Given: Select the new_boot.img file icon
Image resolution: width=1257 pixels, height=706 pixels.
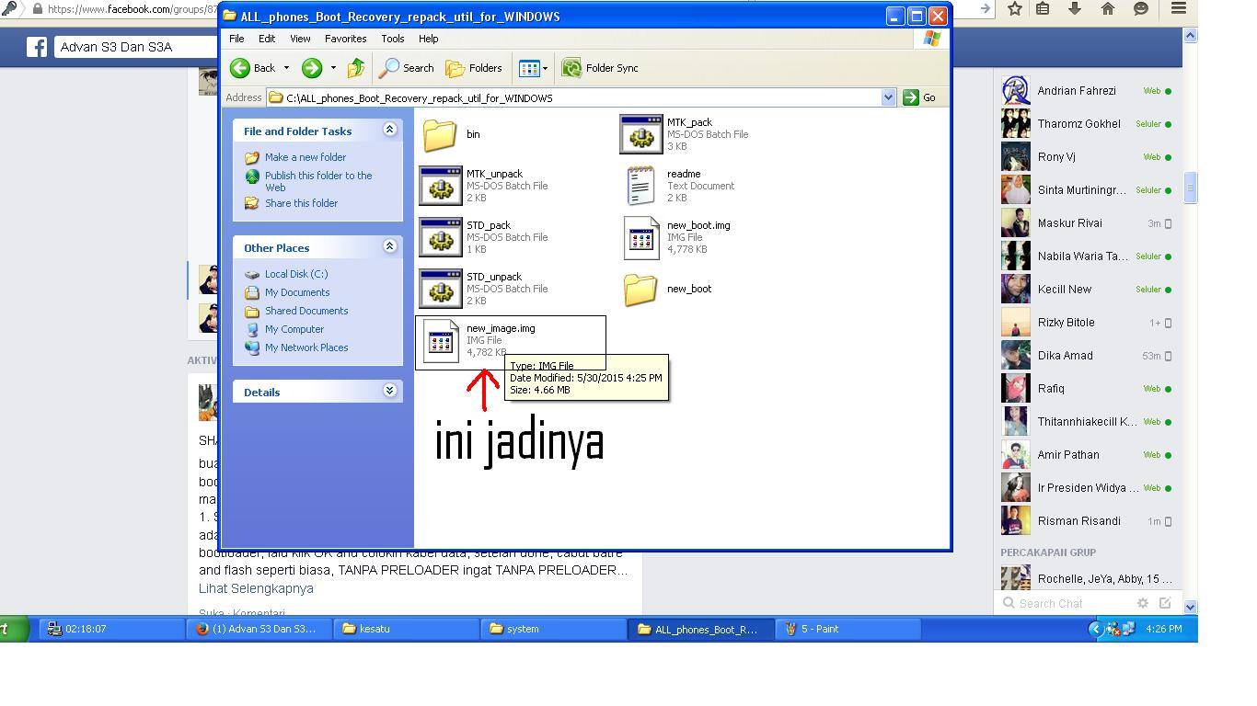Looking at the screenshot, I should 641,236.
